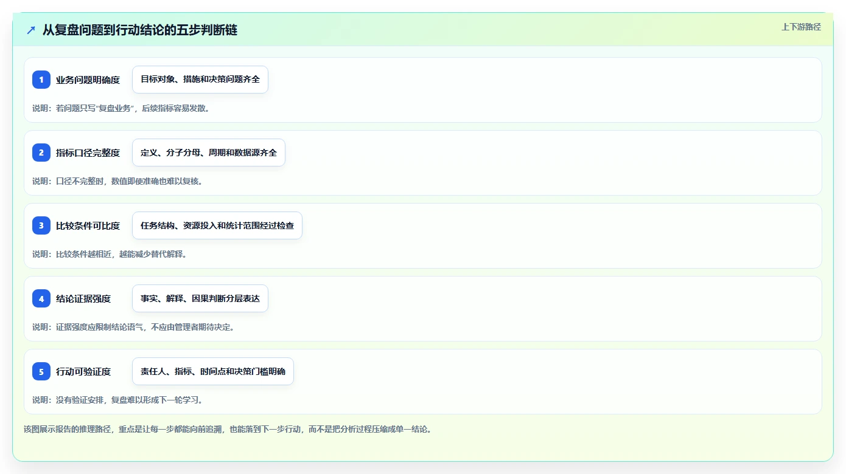Screen dimensions: 846x474
Task: Select step number badge 2
Action: click(41, 153)
